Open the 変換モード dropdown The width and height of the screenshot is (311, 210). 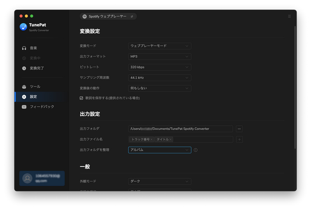click(x=160, y=46)
